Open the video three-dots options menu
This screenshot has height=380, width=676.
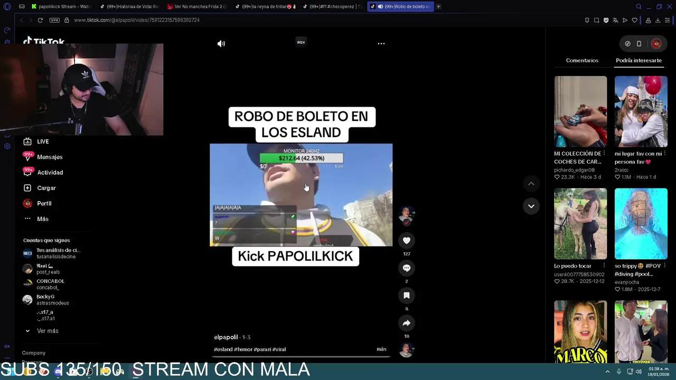coord(381,44)
